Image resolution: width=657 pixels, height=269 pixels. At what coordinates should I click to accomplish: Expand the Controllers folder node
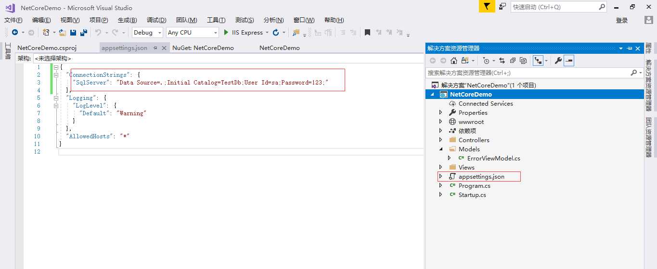click(440, 140)
